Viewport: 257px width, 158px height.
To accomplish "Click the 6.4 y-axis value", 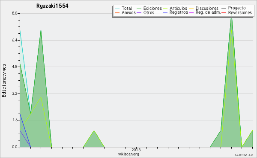I will 15,40.
